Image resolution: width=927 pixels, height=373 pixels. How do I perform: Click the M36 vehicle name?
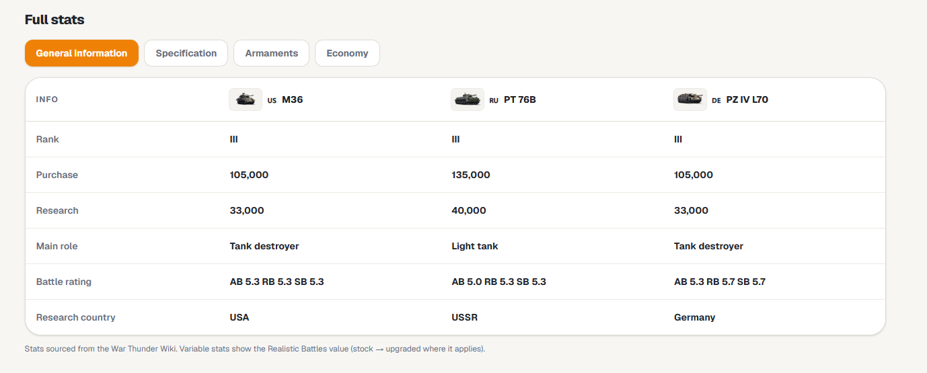click(293, 99)
